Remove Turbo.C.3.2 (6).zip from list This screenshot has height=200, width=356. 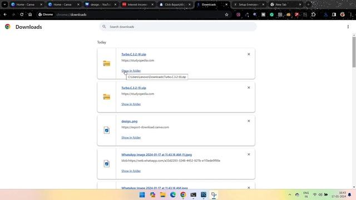point(249,54)
